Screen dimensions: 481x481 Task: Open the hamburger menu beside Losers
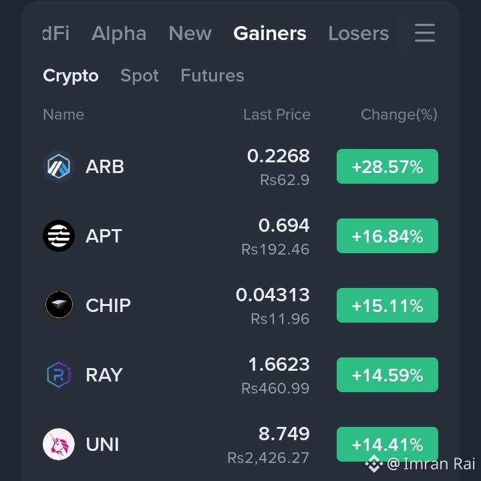click(x=425, y=33)
